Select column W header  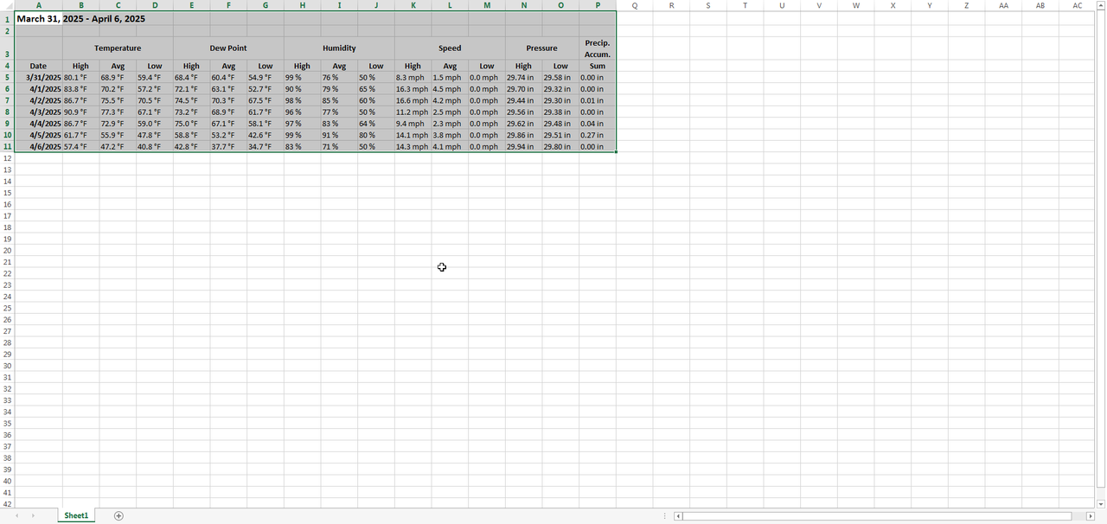(x=856, y=5)
